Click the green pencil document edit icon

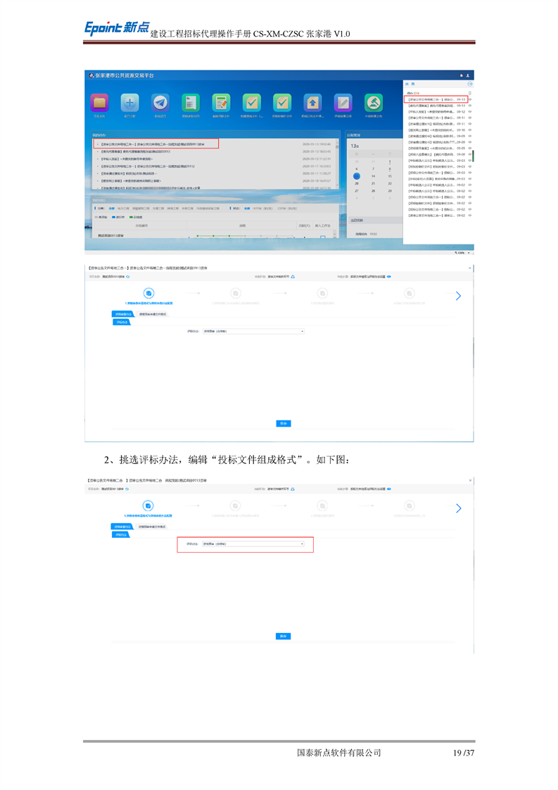[221, 103]
